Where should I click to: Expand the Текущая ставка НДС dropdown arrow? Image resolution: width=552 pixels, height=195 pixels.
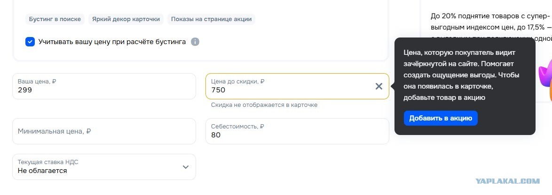point(186,167)
